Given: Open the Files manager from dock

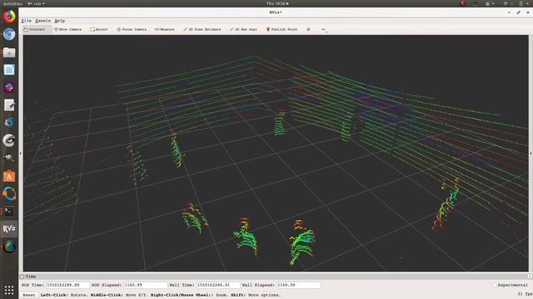Looking at the screenshot, I should [9, 52].
